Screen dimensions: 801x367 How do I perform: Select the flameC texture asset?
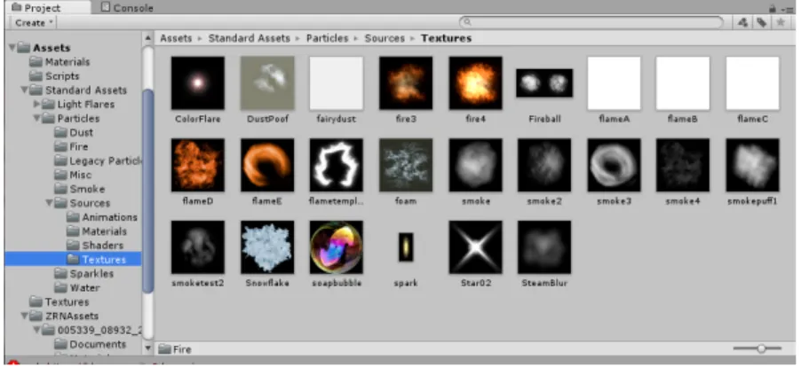coord(752,83)
